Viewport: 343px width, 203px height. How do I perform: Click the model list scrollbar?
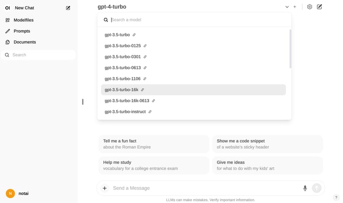pos(290,49)
